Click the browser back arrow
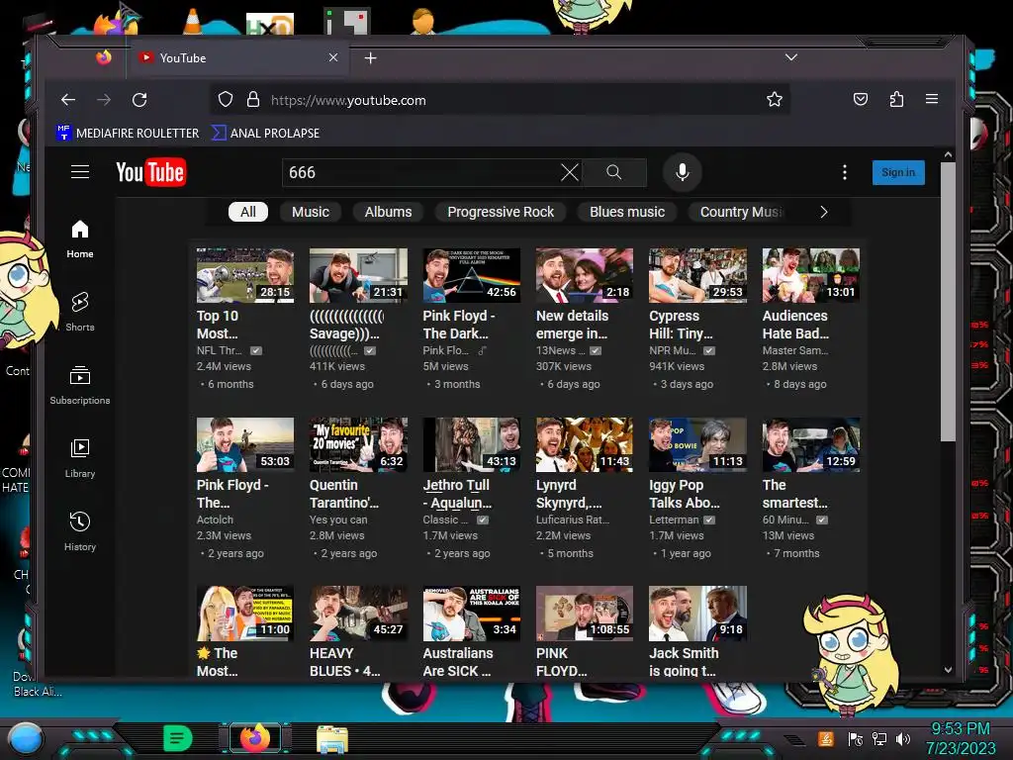 pos(68,100)
